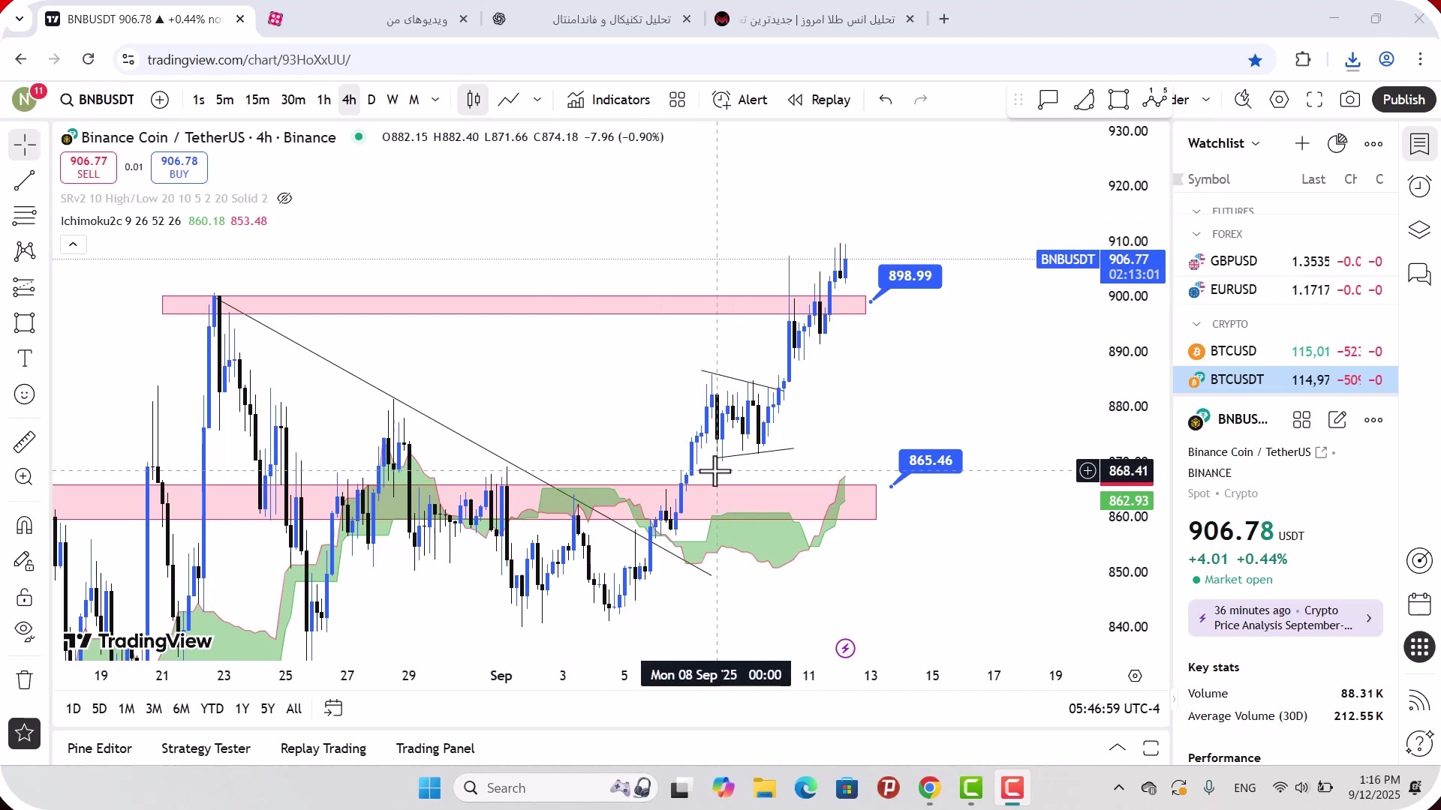Image resolution: width=1441 pixels, height=810 pixels.
Task: Collapse the bottom panel chevron
Action: 1117,748
